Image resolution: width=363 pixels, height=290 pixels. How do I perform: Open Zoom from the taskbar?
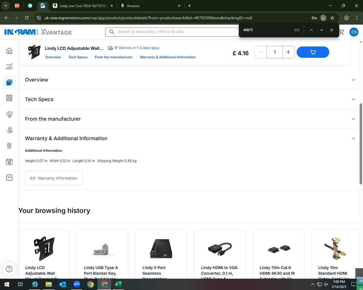coord(77,284)
